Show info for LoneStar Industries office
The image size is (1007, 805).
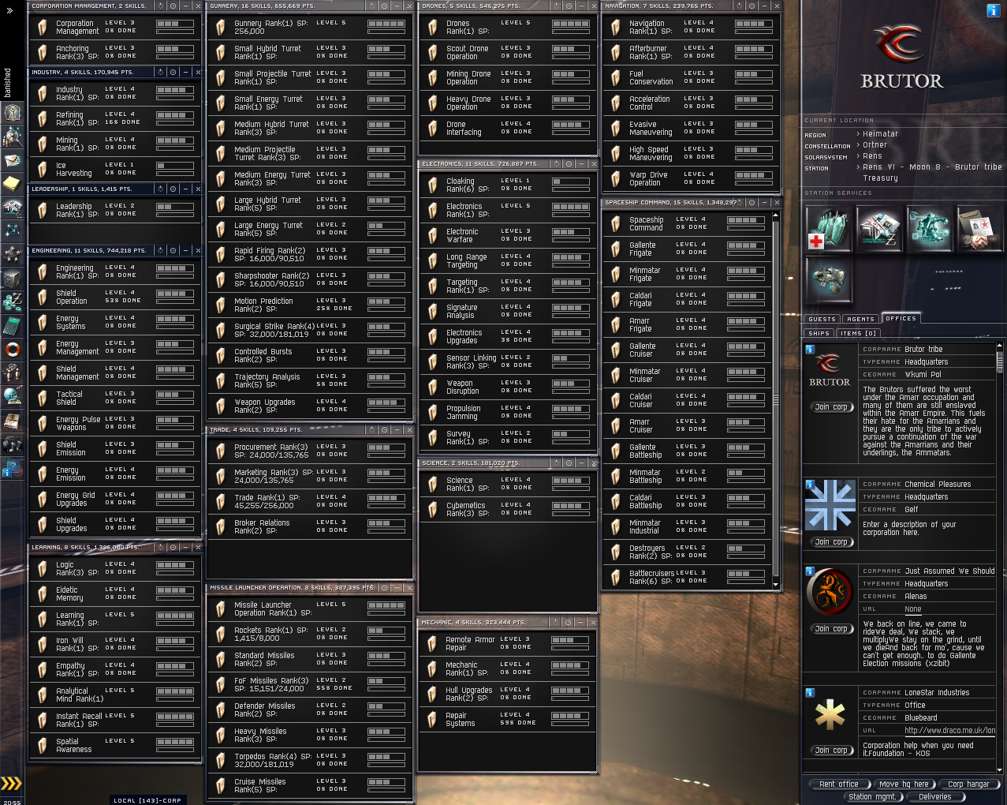809,693
